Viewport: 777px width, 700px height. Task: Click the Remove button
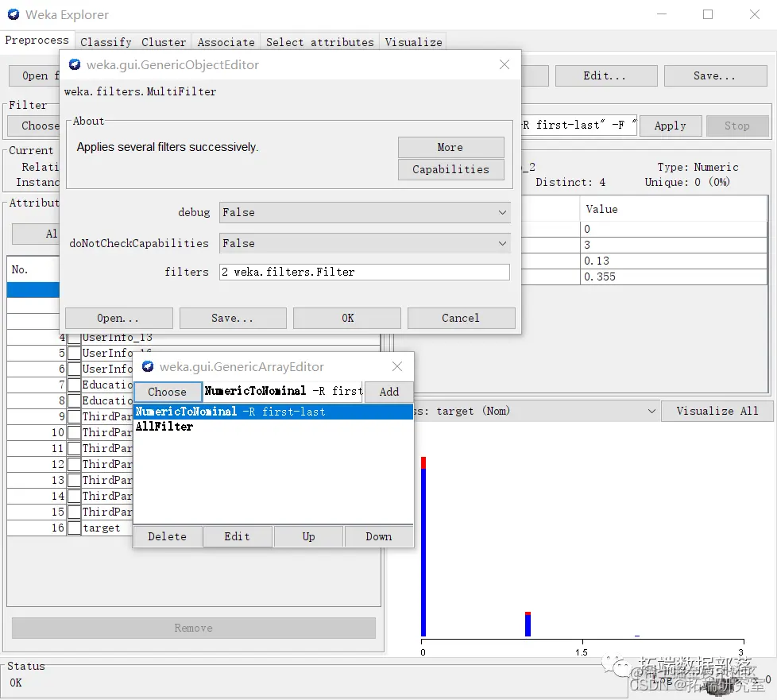coord(194,628)
